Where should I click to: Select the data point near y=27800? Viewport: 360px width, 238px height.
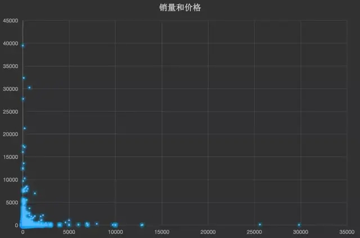[x=22, y=99]
